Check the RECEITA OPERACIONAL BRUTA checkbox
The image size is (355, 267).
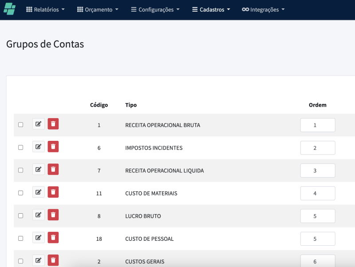click(20, 125)
